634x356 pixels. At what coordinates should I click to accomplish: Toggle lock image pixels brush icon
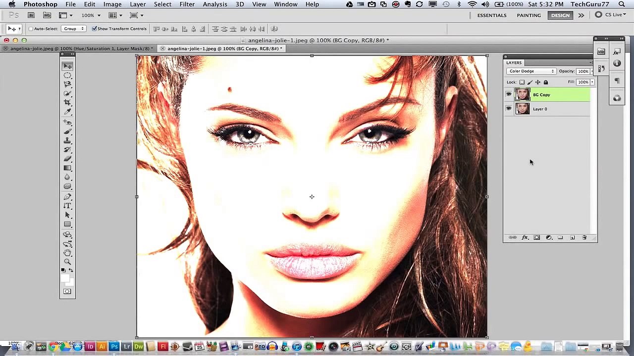530,82
